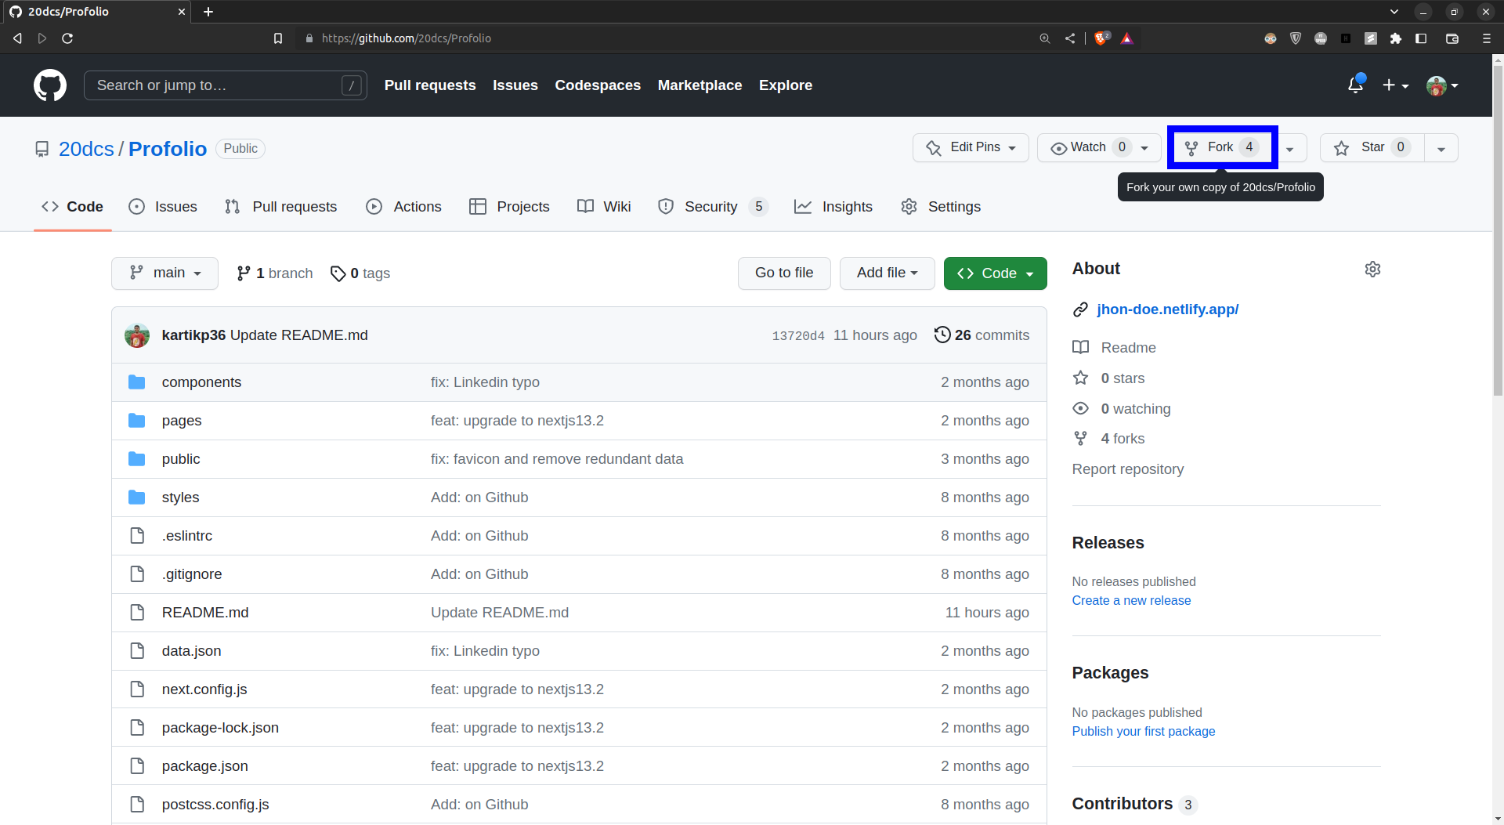Image resolution: width=1504 pixels, height=825 pixels.
Task: Open the GitHub home via the Octocat logo
Action: coord(49,85)
